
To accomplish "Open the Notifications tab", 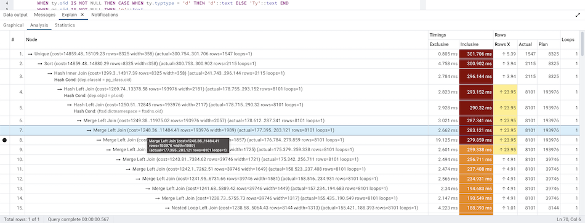I will [105, 15].
